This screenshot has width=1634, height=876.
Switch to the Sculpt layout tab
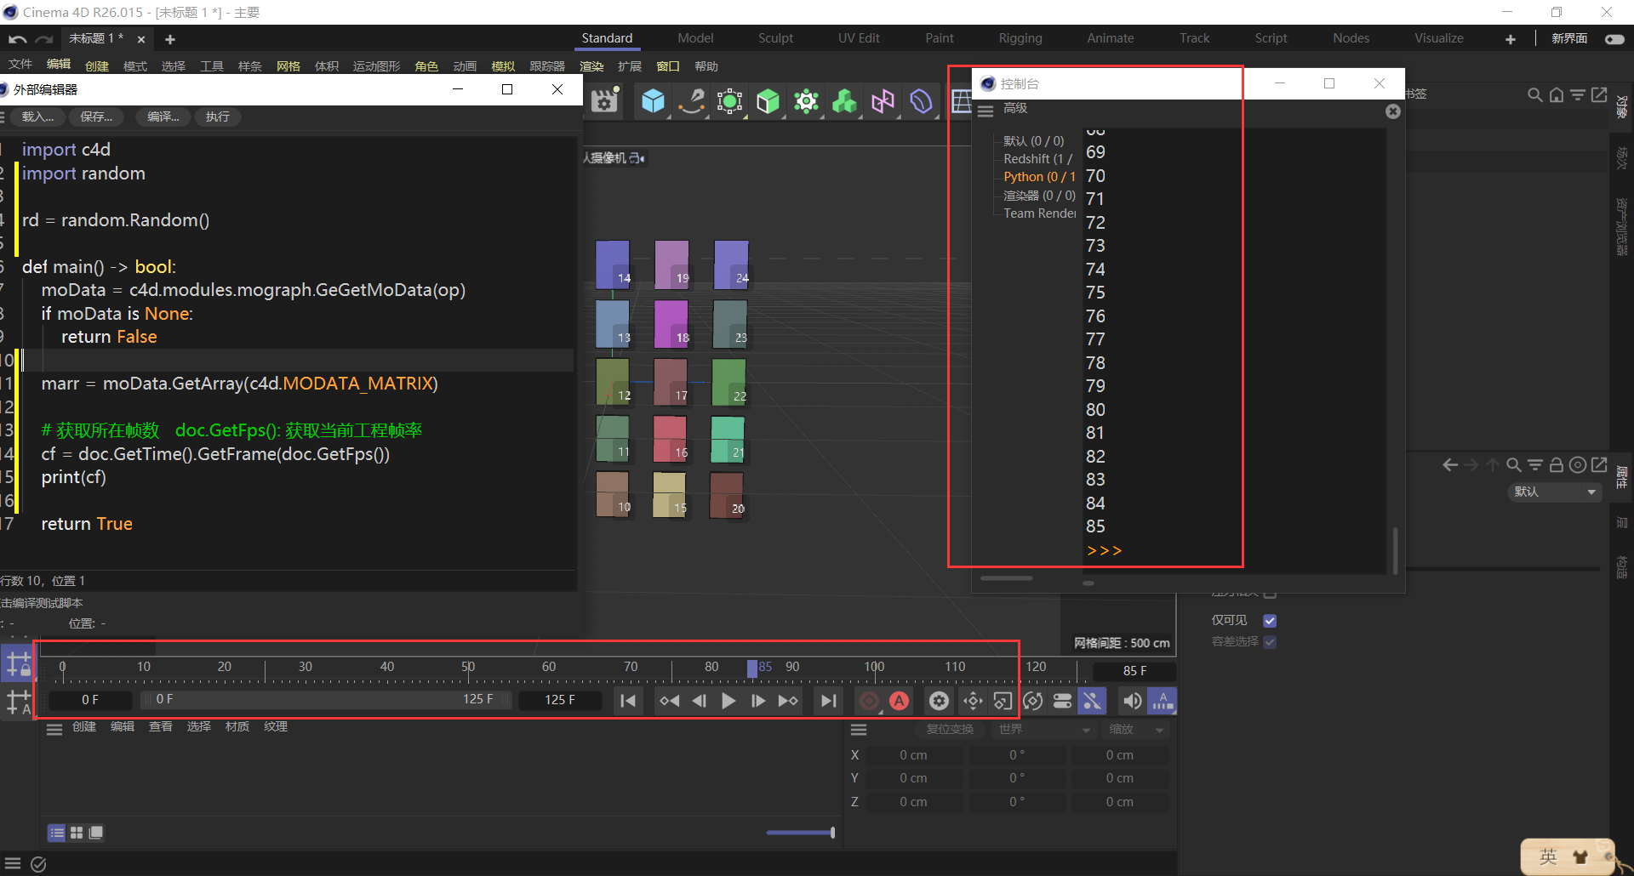tap(775, 38)
